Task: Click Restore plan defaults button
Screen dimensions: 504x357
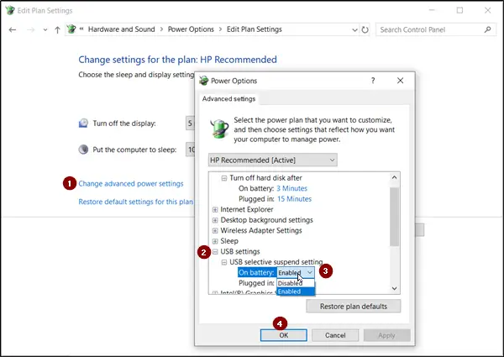Action: click(x=354, y=307)
